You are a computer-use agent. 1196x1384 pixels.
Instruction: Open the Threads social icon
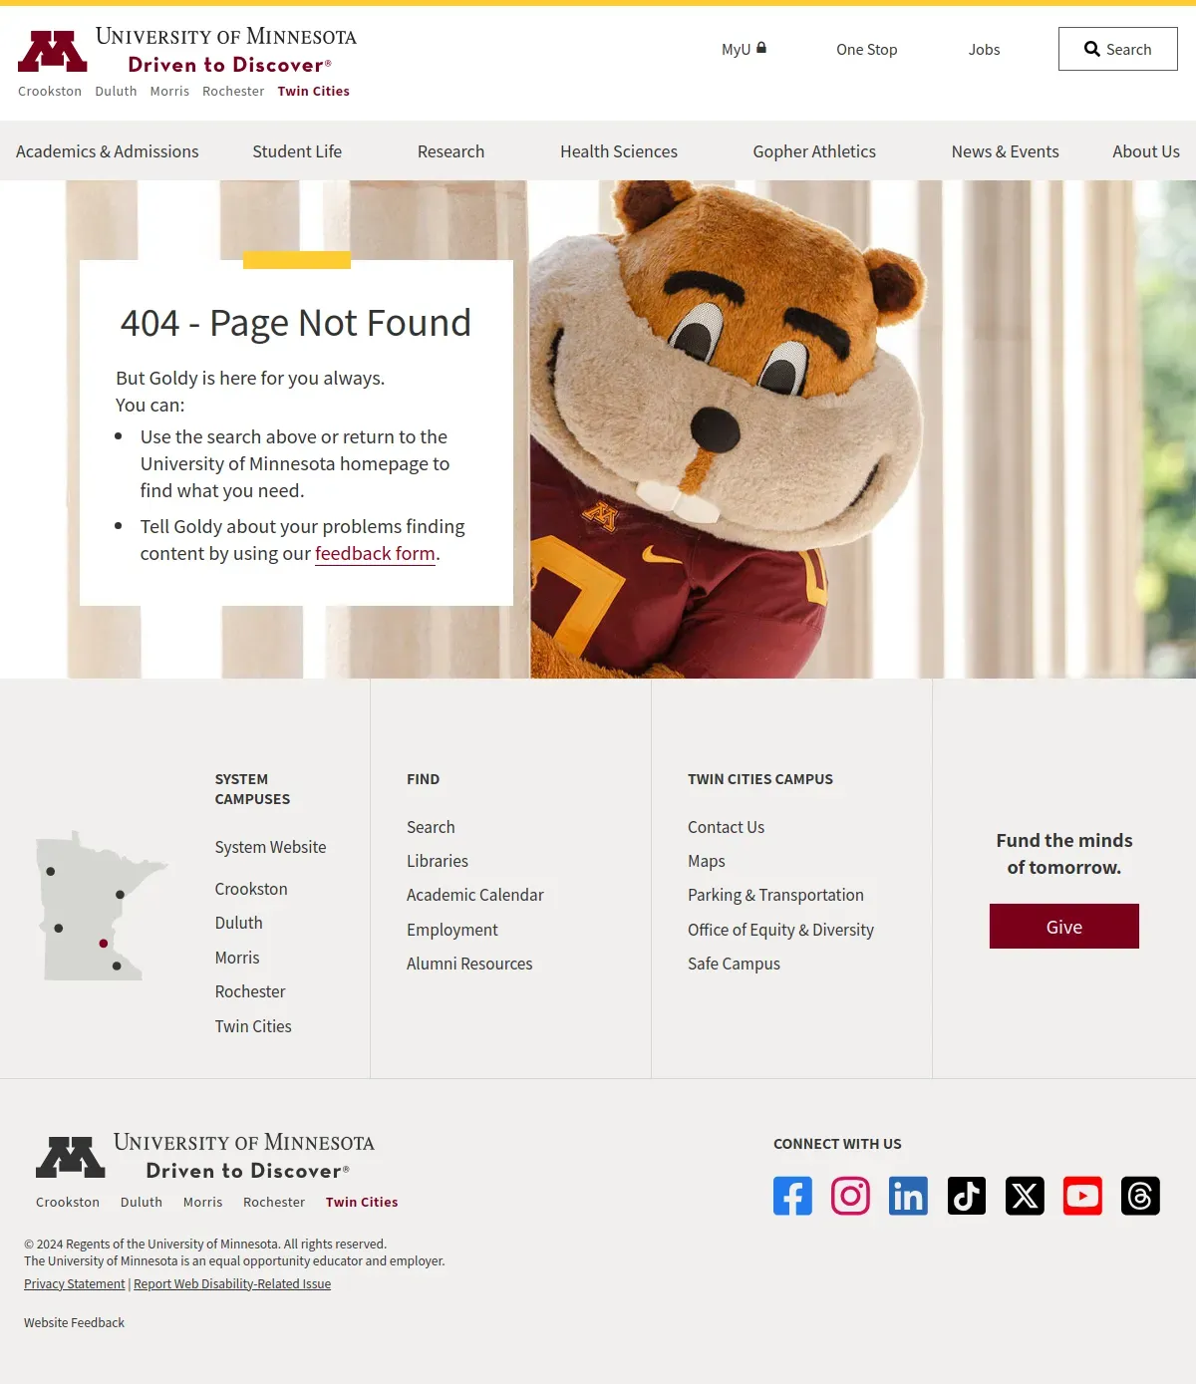(1140, 1196)
